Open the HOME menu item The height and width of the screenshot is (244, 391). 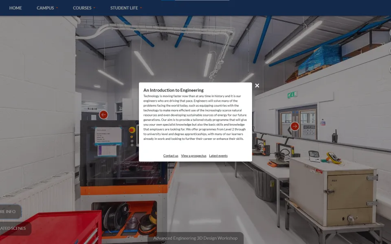coord(15,8)
